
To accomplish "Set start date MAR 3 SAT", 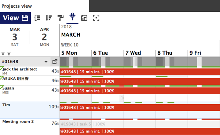I will click(x=15, y=37).
